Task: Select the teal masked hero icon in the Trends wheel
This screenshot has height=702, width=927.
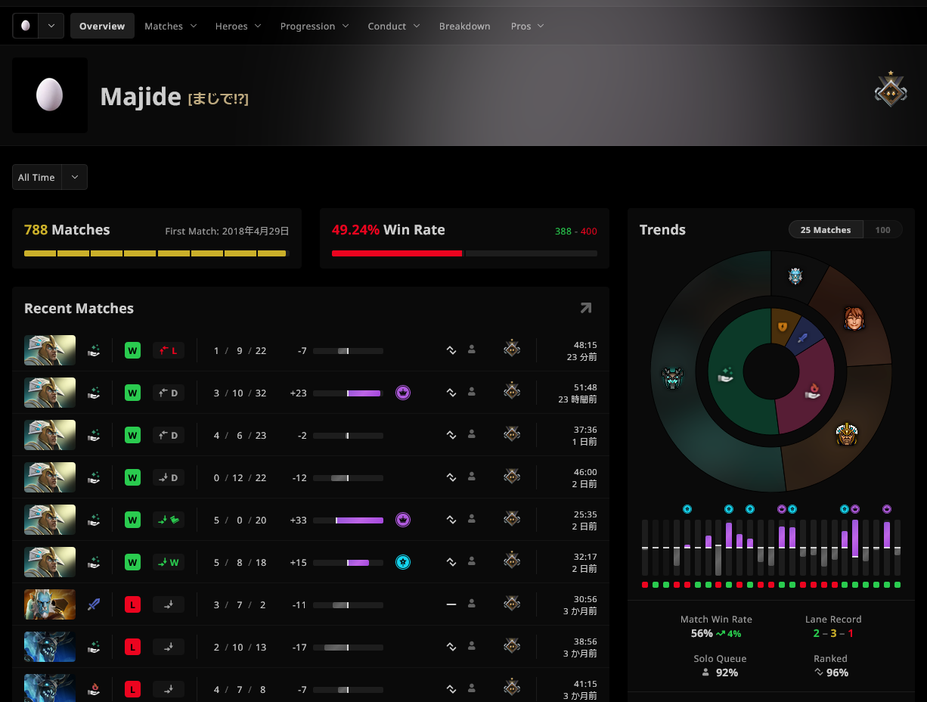Action: [x=673, y=377]
